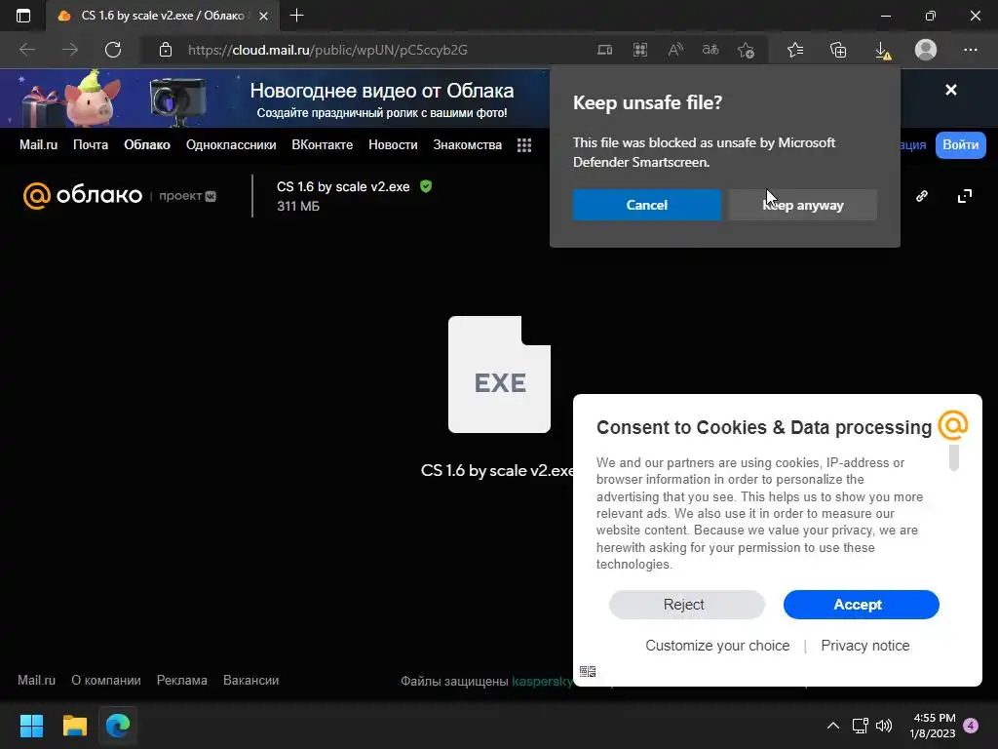Open the app available device icon
The height and width of the screenshot is (749, 998).
point(604,50)
